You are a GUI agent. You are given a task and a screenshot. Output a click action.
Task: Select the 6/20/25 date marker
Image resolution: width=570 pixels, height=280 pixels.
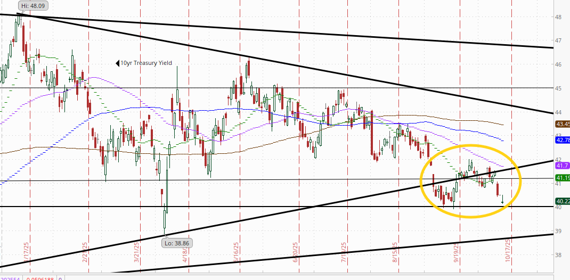(x=295, y=253)
